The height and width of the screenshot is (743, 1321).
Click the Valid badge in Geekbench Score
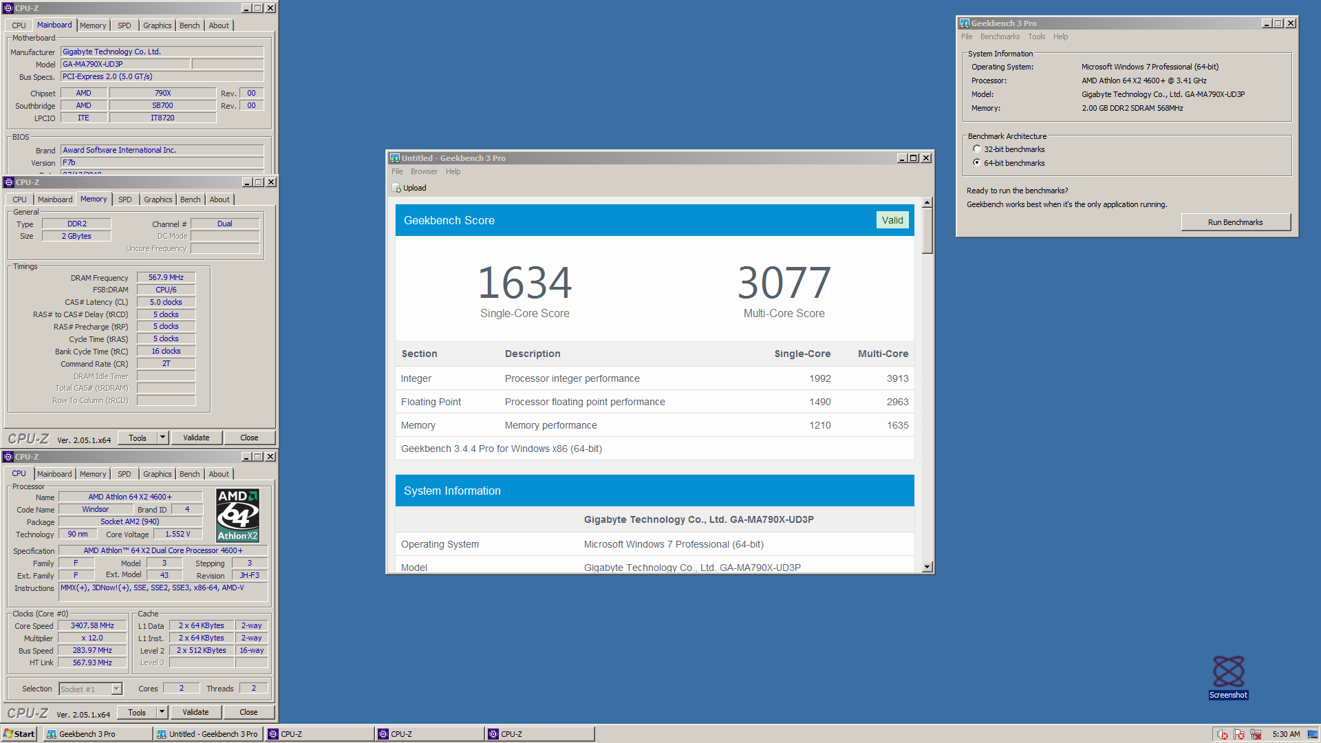pos(892,220)
